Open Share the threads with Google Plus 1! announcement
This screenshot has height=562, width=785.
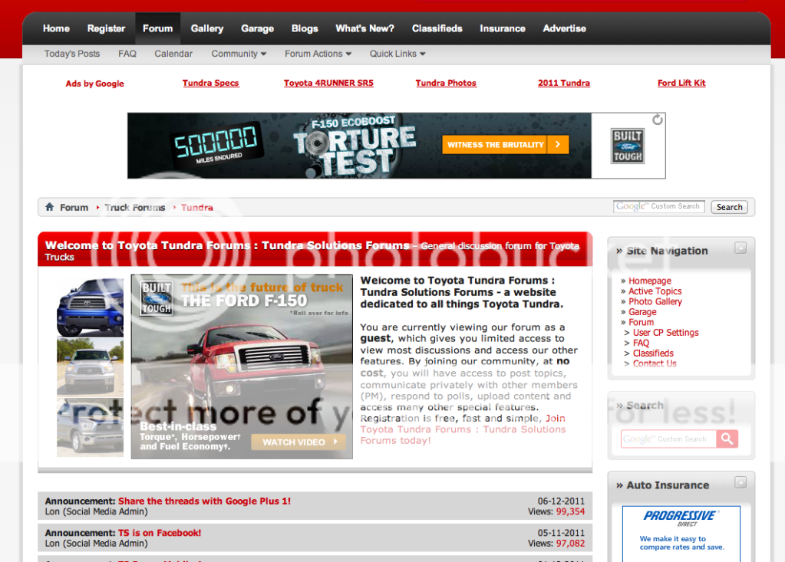(x=204, y=501)
